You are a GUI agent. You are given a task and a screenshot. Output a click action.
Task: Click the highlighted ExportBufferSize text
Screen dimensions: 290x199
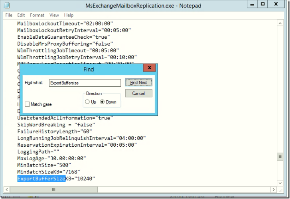41,179
